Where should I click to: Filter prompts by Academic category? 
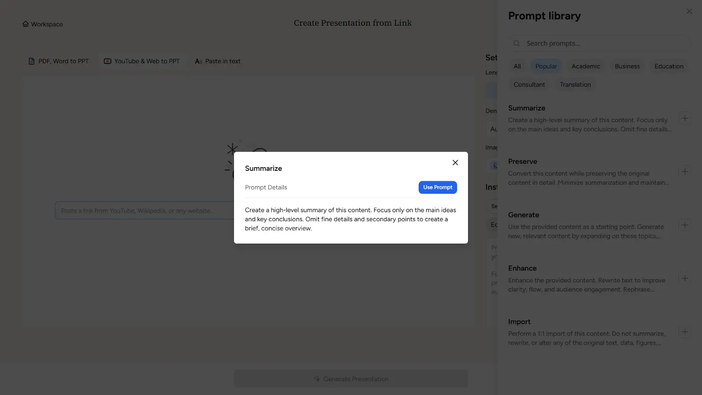tap(586, 66)
